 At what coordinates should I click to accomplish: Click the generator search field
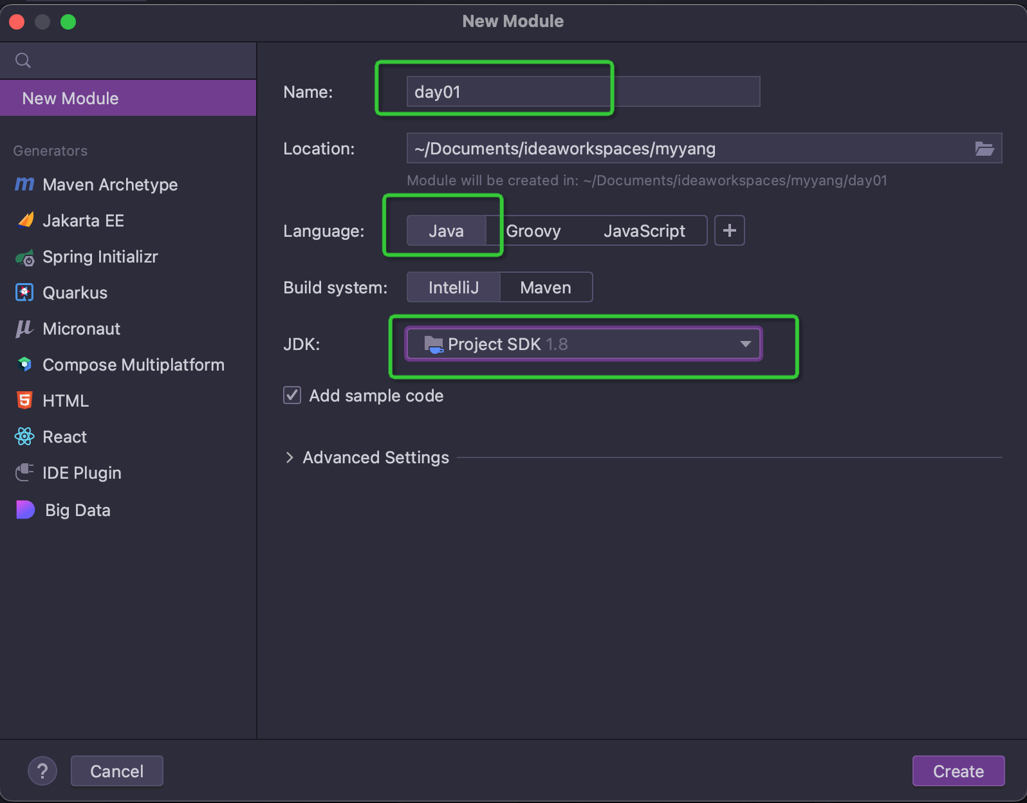(x=128, y=60)
